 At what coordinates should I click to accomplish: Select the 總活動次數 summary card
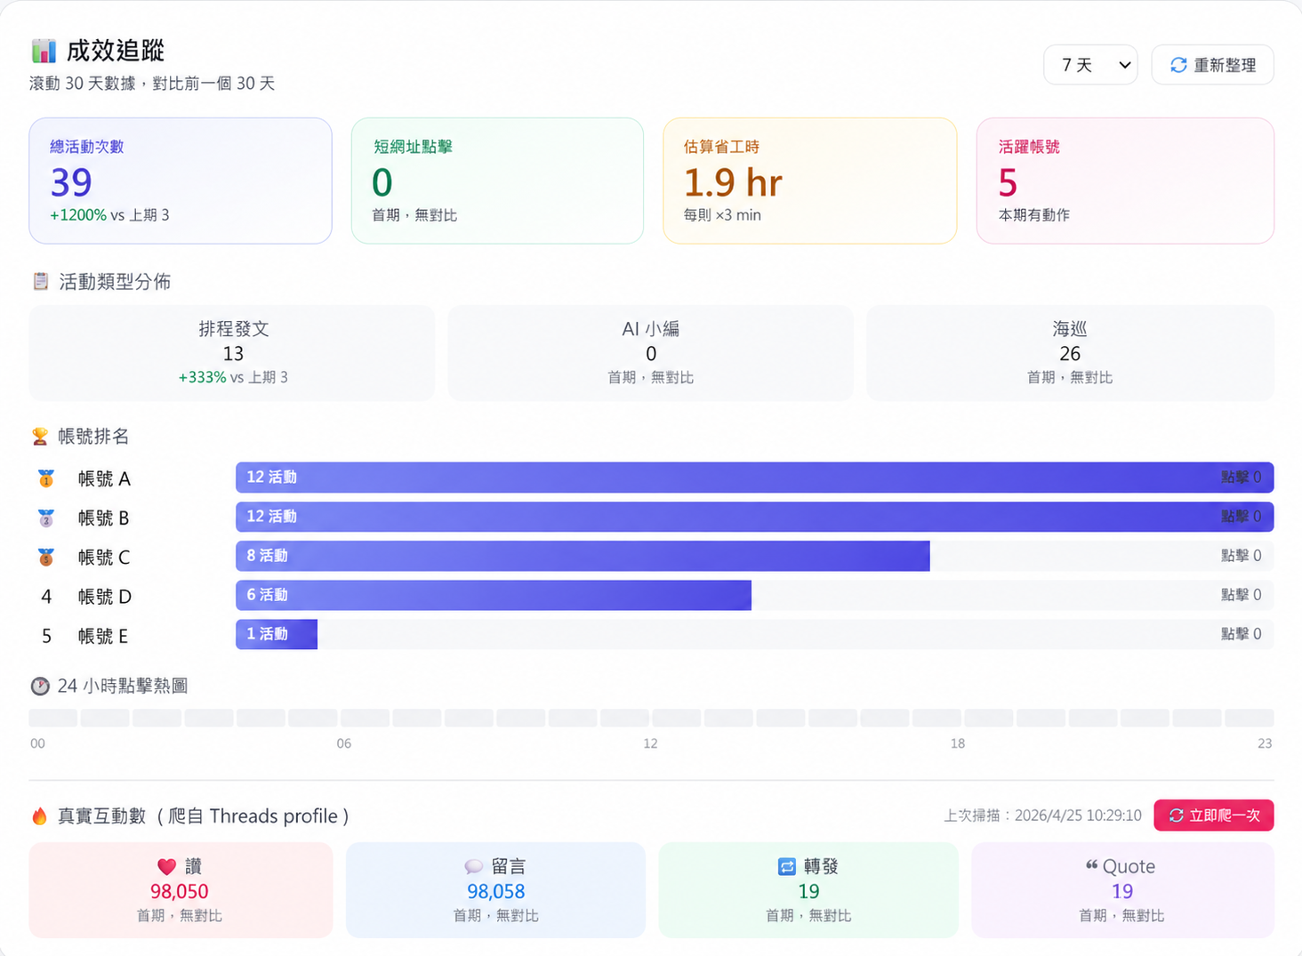[x=181, y=181]
